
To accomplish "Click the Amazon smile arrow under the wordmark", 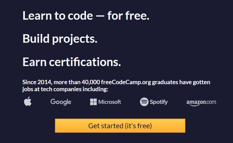I will point(194,105).
